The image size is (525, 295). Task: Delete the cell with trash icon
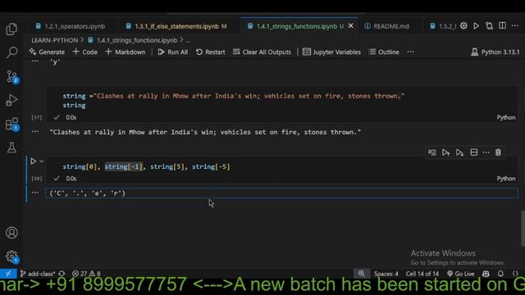498,152
